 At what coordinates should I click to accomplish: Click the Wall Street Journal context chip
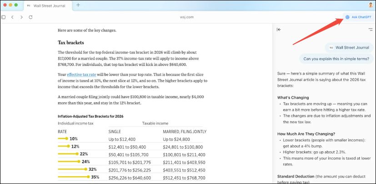pos(349,47)
